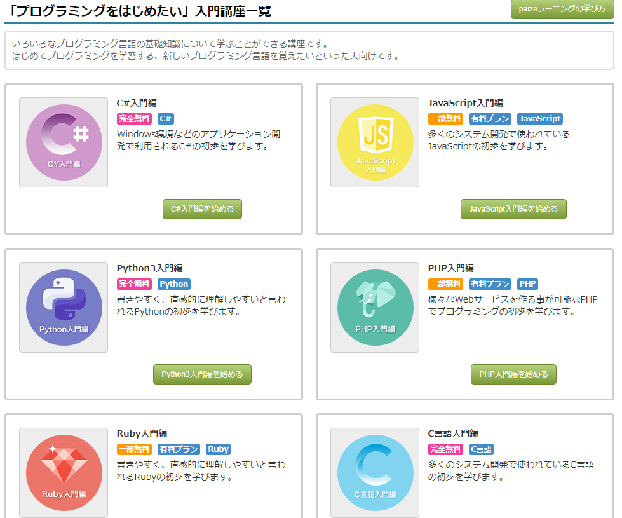Click the blue Python tag label
Image resolution: width=622 pixels, height=518 pixels.
tap(174, 284)
